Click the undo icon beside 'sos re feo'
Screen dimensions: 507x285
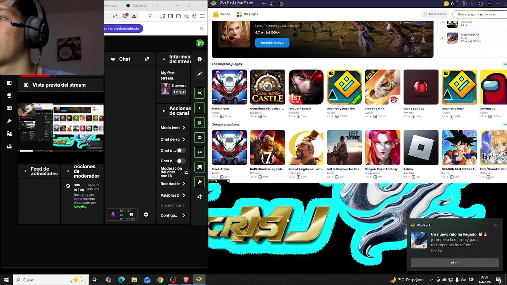click(68, 186)
